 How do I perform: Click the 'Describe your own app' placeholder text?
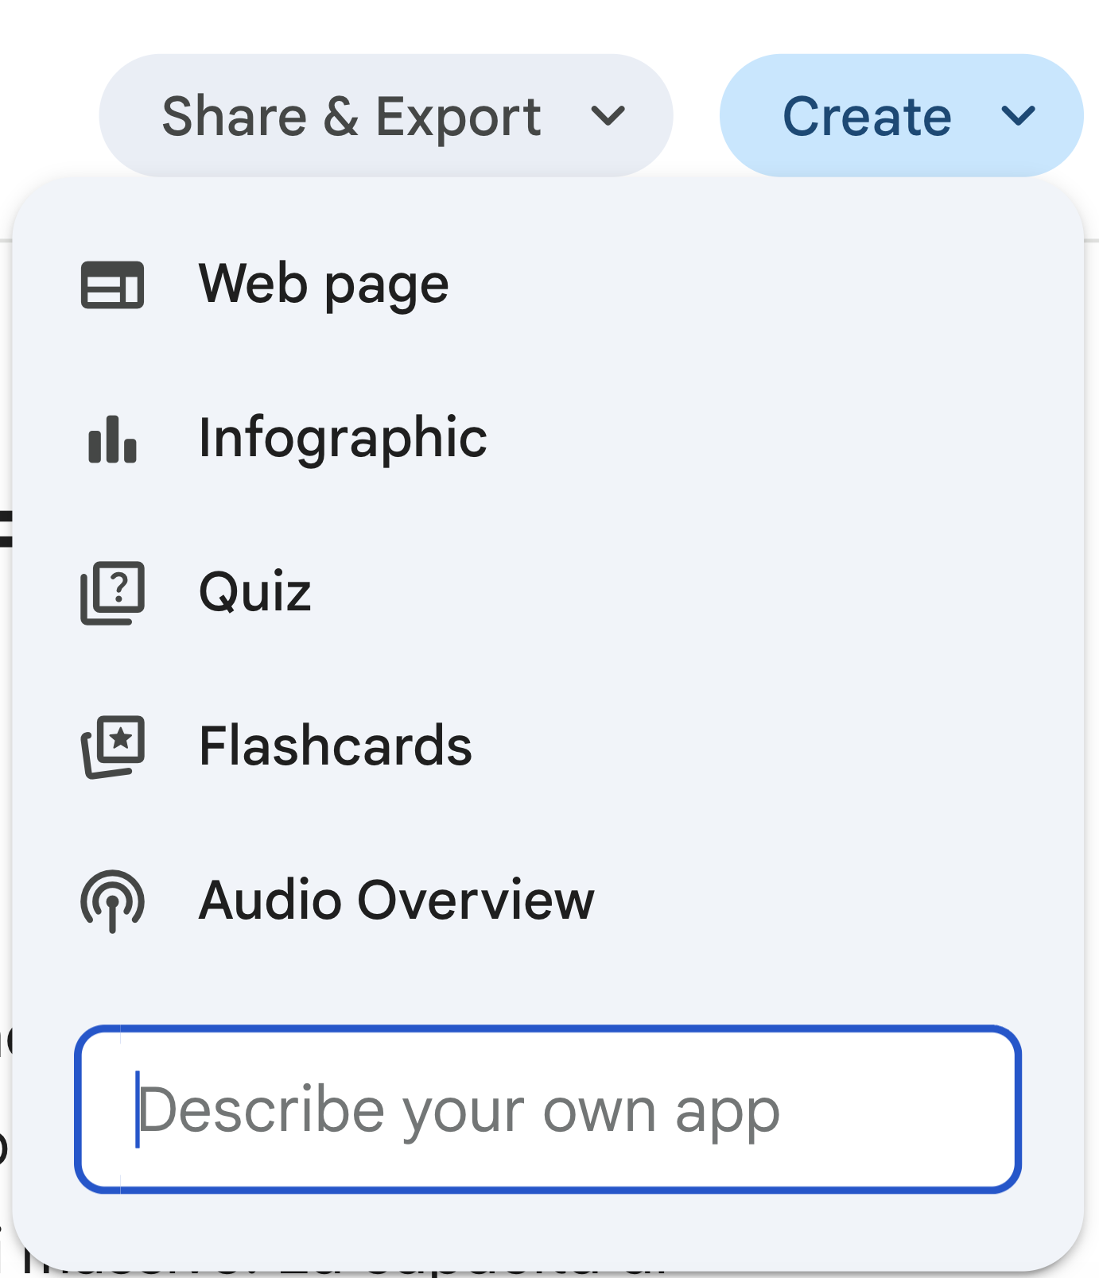tap(459, 1111)
